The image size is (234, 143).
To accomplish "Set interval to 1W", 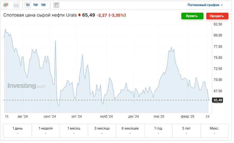I will (35, 5).
